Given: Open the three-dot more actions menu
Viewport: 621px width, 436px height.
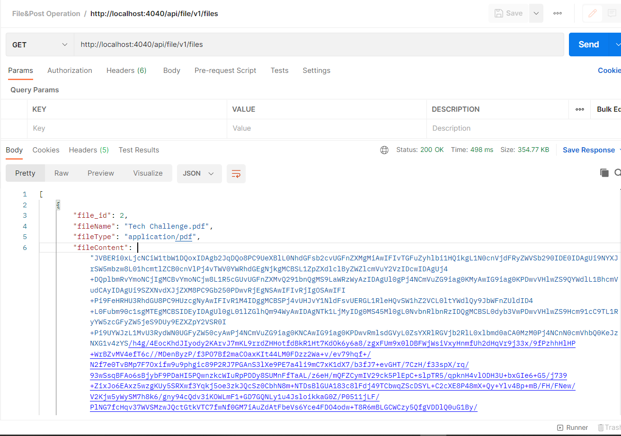Looking at the screenshot, I should [x=557, y=13].
